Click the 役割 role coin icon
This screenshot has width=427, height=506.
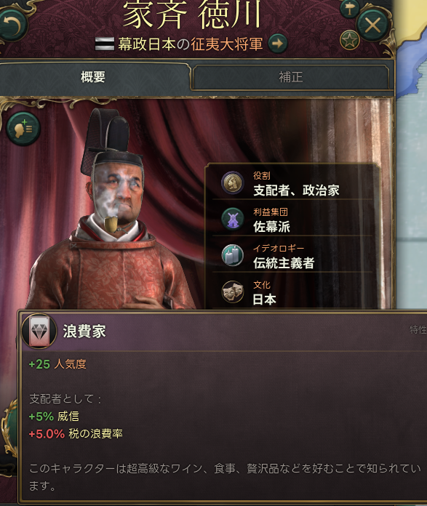coord(233,182)
